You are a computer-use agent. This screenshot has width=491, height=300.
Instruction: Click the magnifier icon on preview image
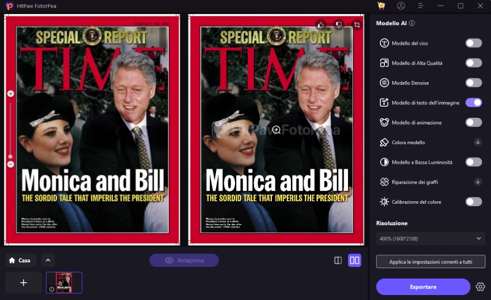tap(276, 129)
